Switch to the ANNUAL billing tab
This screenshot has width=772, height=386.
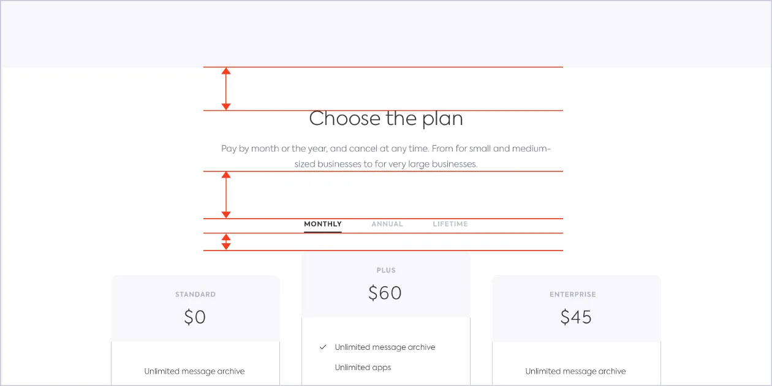click(387, 224)
